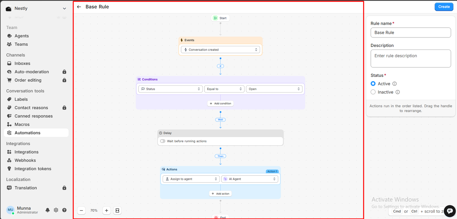This screenshot has height=219, width=457.
Task: Expand the Nestly workspace switcher chevron
Action: click(x=64, y=8)
